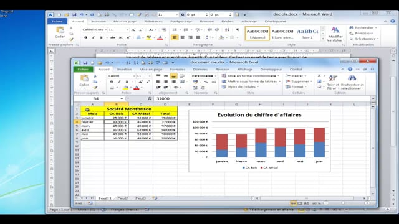The width and height of the screenshot is (399, 224).
Task: Toggle Underline formatting in Excel ribbon
Action: coord(127,82)
